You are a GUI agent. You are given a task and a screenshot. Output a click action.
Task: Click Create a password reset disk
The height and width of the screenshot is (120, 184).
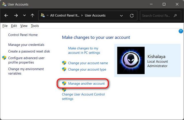pos(29,51)
